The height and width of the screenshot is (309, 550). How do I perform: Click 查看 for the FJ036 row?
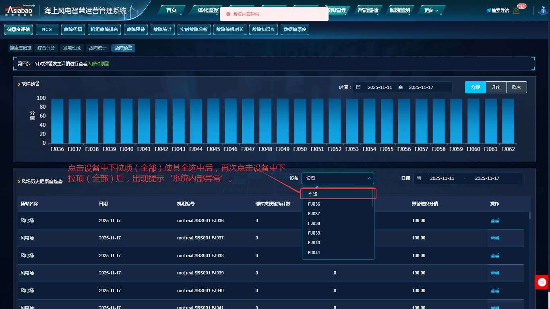(494, 221)
